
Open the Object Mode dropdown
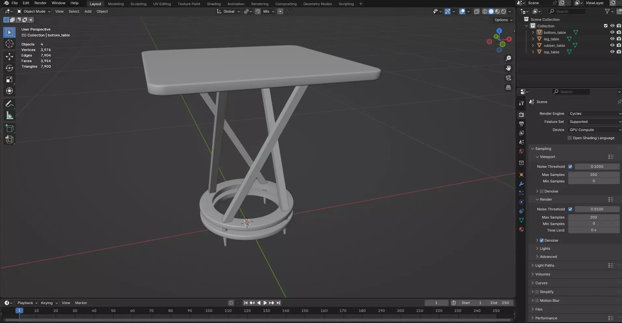coord(34,11)
